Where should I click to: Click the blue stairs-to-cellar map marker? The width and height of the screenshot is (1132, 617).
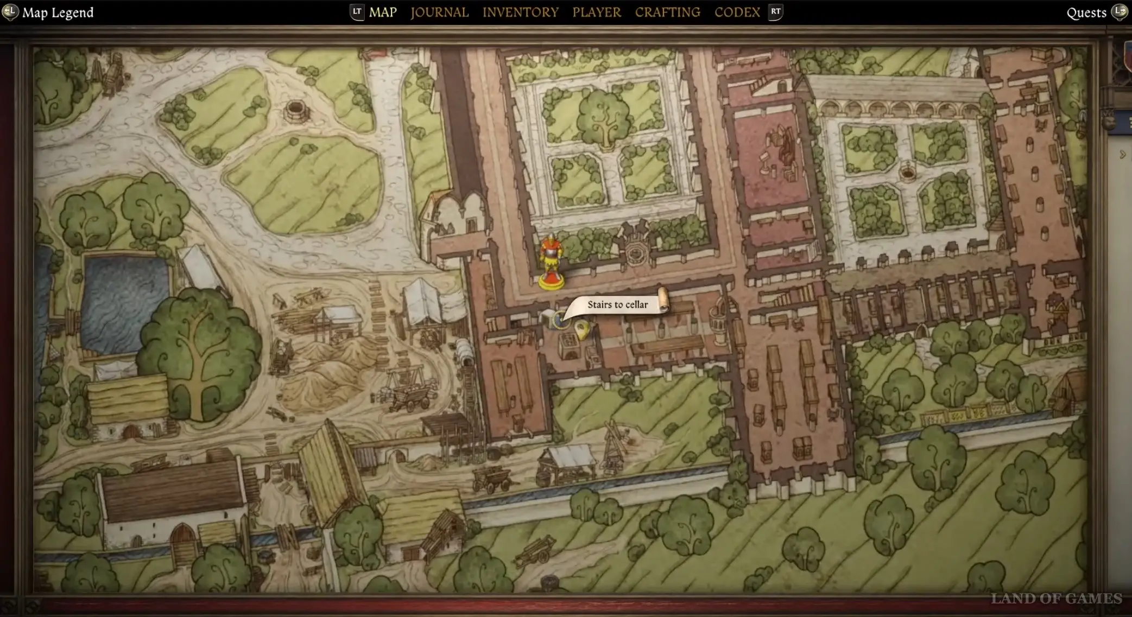[560, 321]
